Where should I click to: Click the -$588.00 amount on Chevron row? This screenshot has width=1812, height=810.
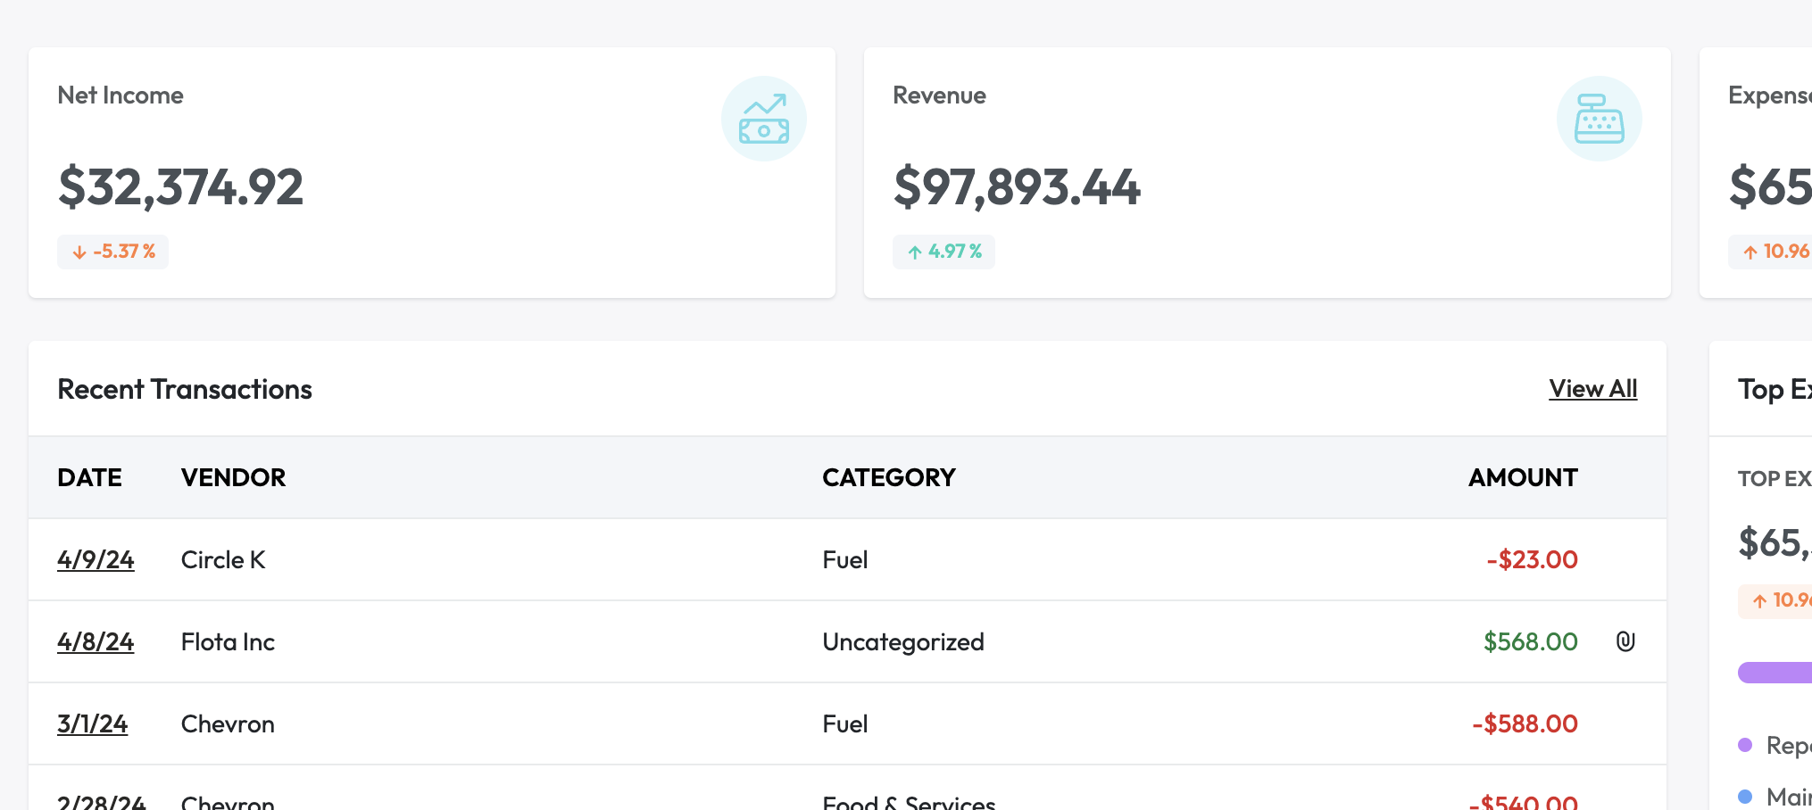(1524, 723)
